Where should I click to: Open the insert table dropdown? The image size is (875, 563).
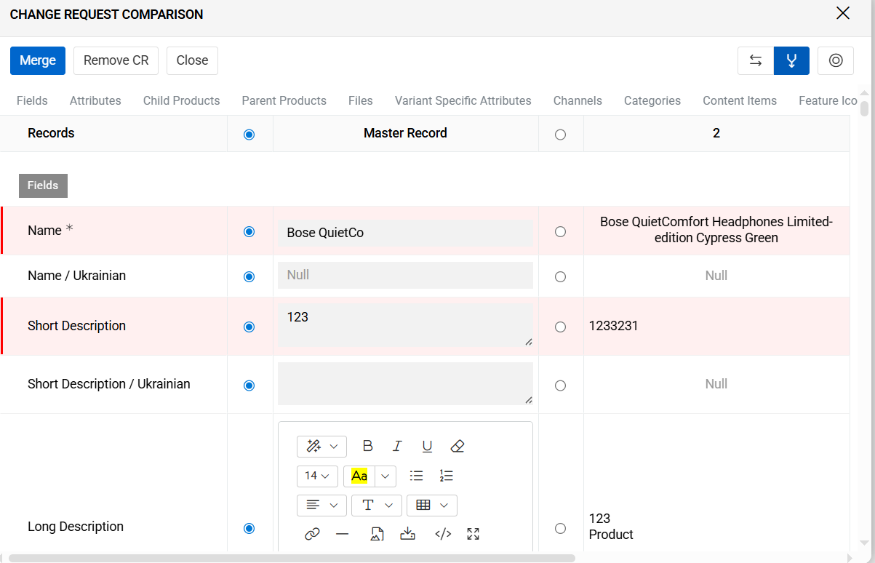431,505
